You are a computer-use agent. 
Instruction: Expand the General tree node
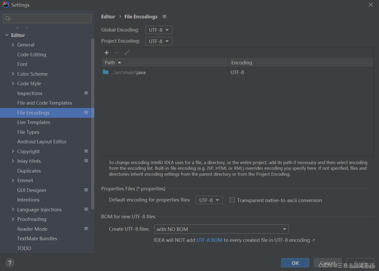13,45
